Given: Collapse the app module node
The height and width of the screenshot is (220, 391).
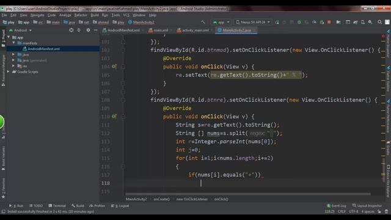Looking at the screenshot, I should (9, 37).
